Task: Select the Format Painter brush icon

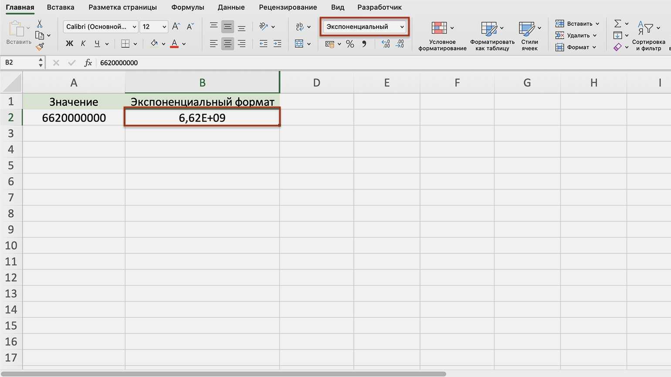Action: coord(40,46)
